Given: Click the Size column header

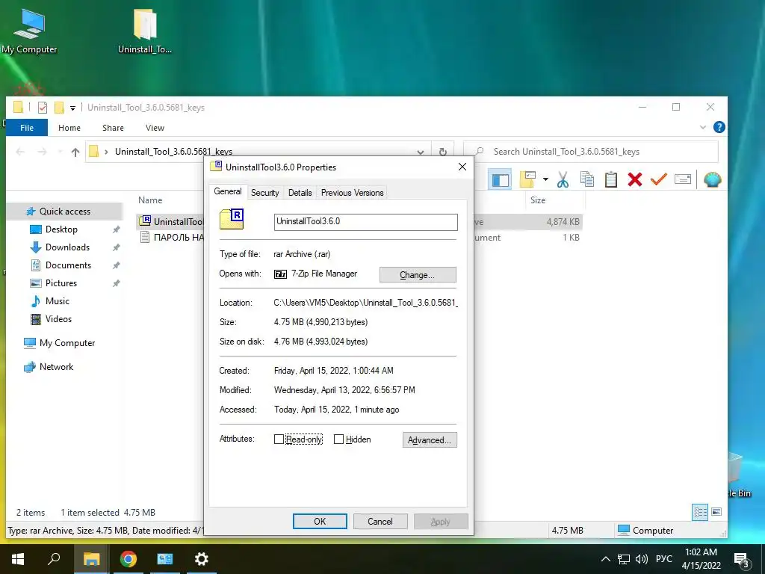Looking at the screenshot, I should (x=538, y=200).
